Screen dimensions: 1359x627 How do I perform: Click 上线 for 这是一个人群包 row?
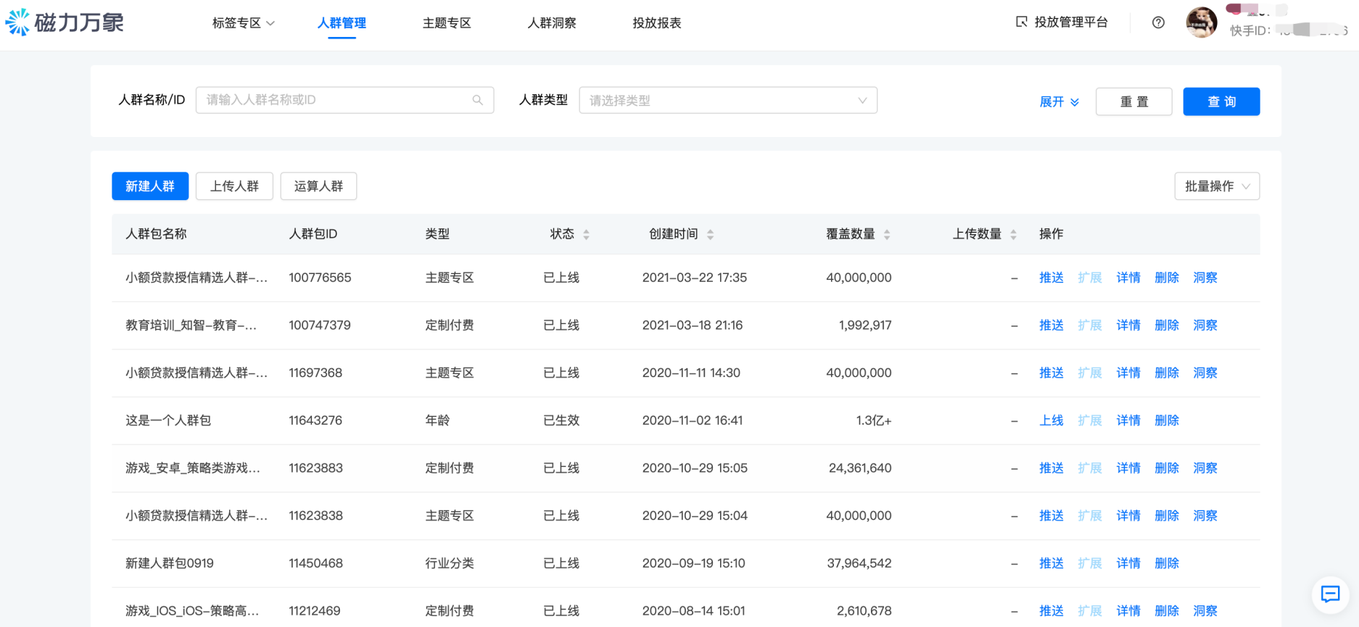point(1051,420)
